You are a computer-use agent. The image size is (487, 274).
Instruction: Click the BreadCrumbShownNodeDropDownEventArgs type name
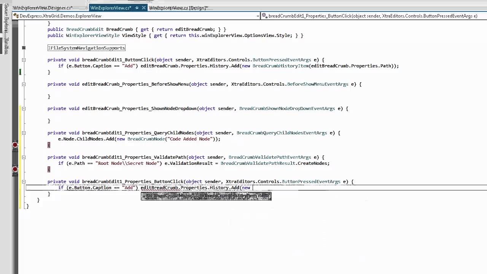tap(287, 108)
